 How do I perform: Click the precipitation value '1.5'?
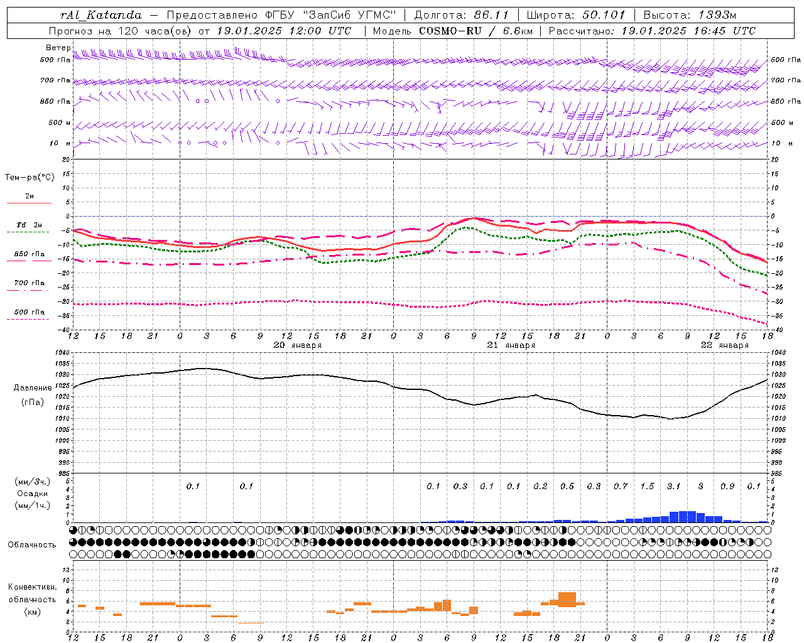[647, 487]
